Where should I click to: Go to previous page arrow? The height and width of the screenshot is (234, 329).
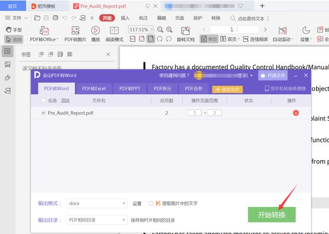point(204,30)
